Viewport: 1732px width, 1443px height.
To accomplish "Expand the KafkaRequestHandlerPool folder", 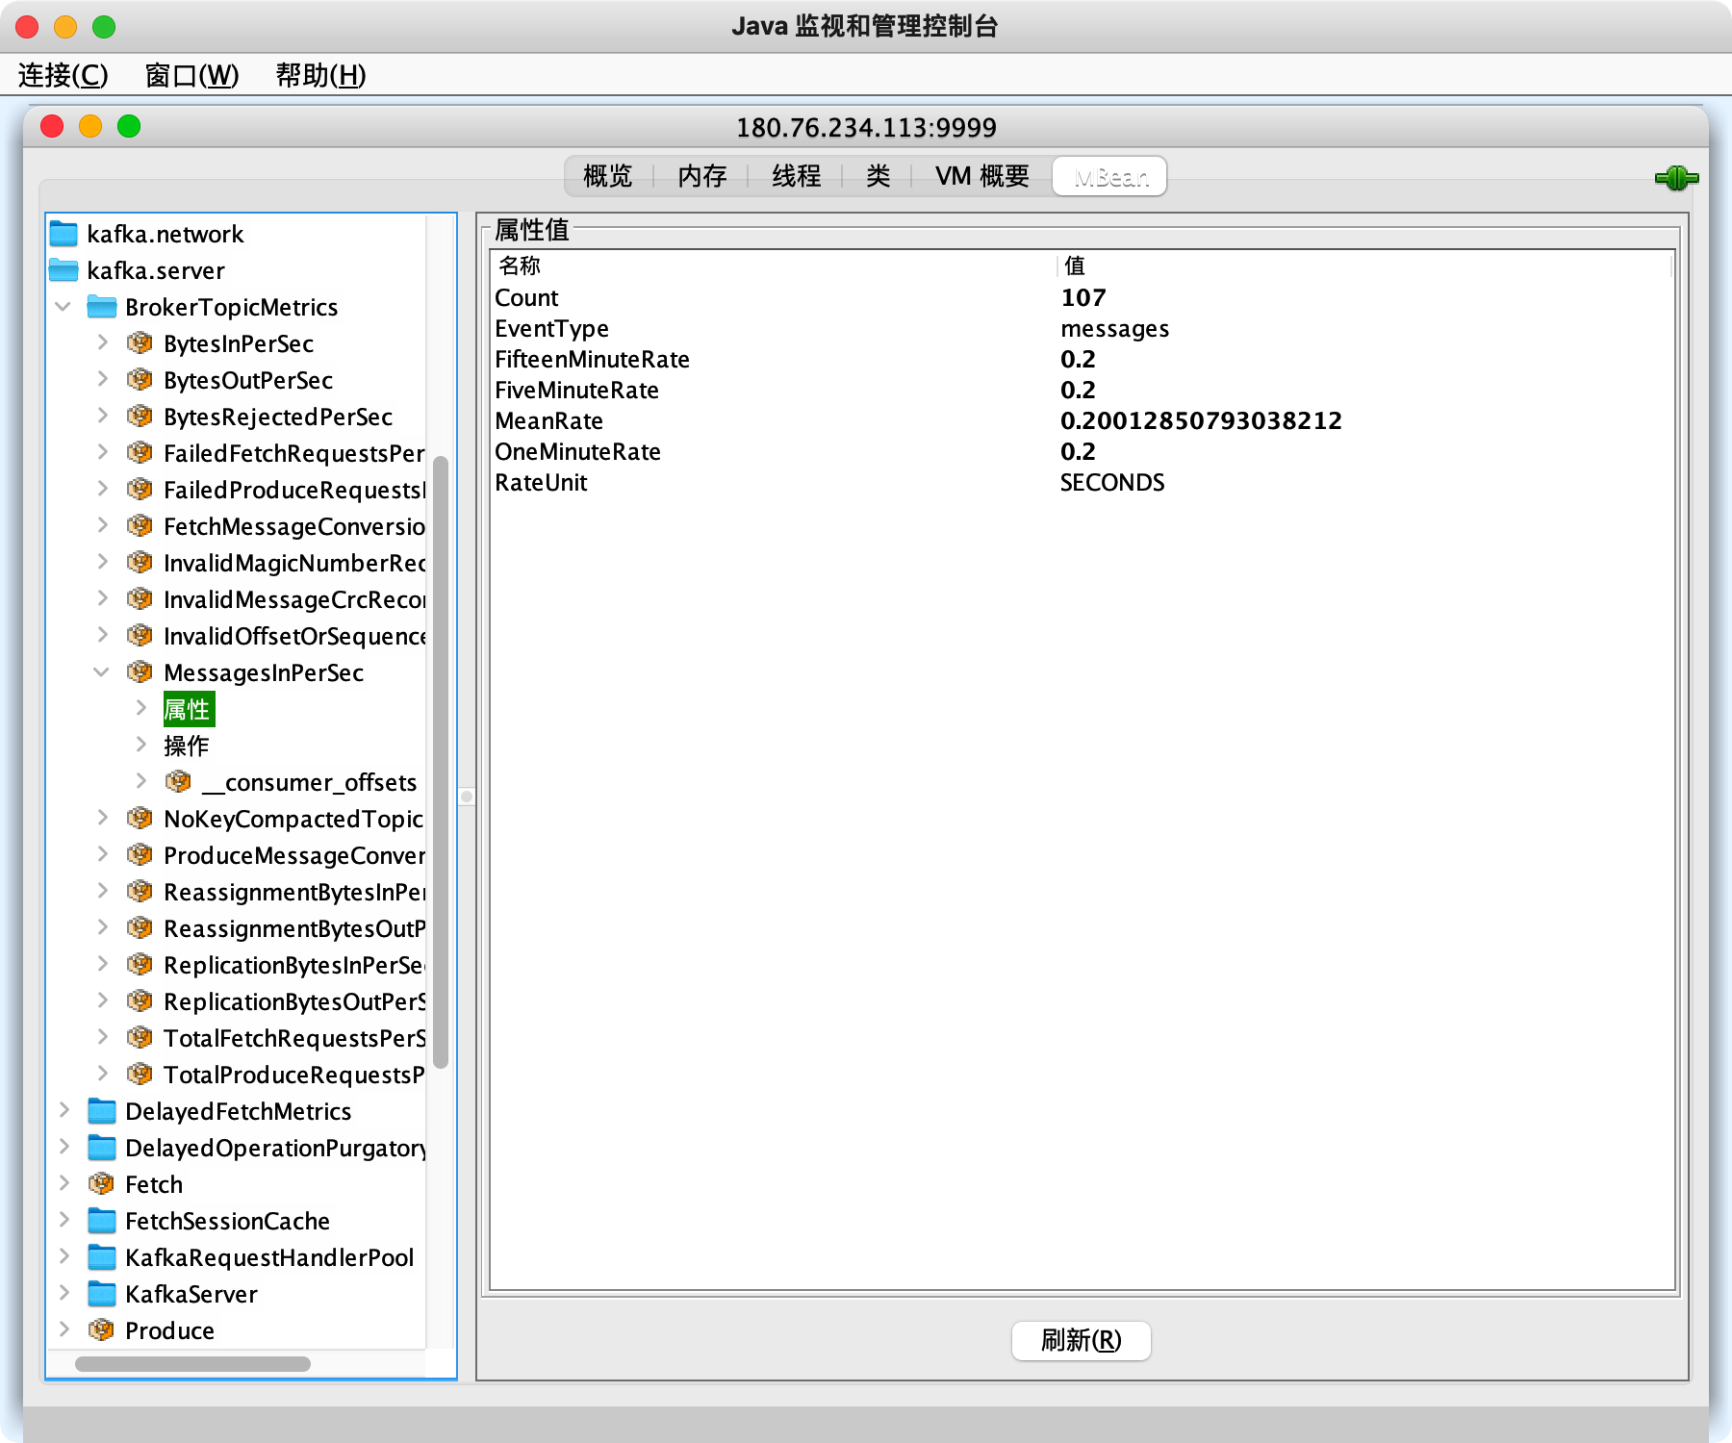I will [64, 1257].
